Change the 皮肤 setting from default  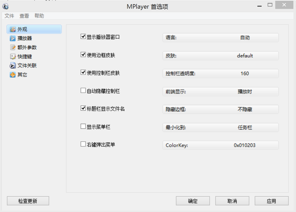[x=221, y=56]
